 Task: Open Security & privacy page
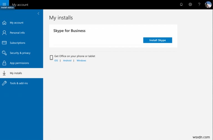[21, 53]
